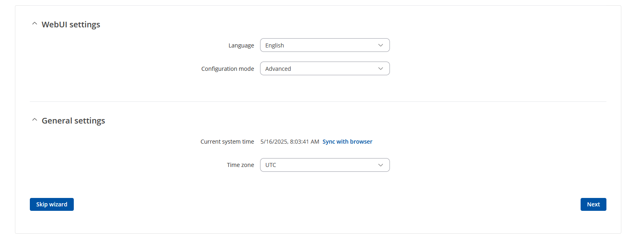This screenshot has height=241, width=629.
Task: Click the English text inside Language selector
Action: (275, 45)
